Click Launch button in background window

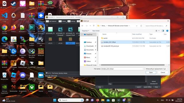coord(139,87)
